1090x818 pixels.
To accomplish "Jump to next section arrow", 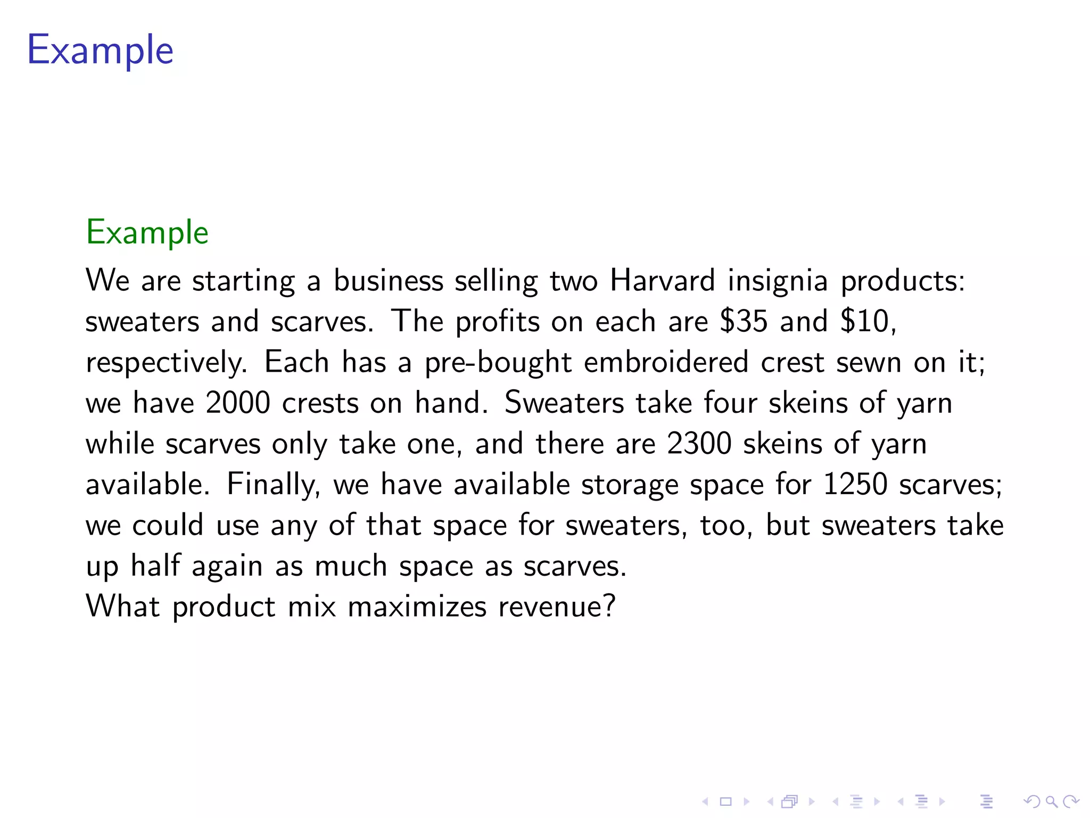I will tap(942, 801).
